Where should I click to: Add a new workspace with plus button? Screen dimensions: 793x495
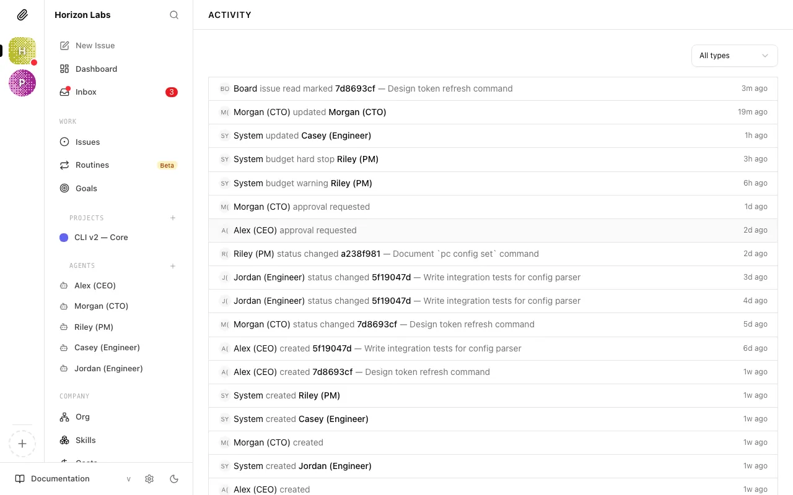pyautogui.click(x=22, y=444)
